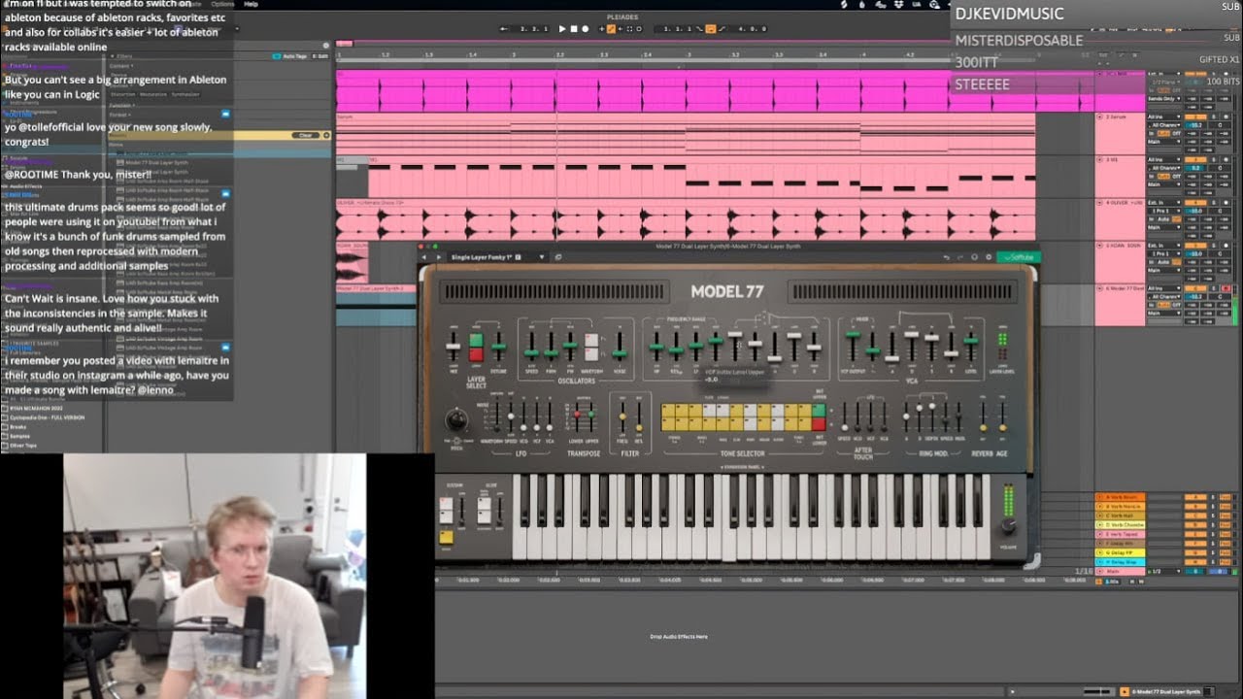This screenshot has height=699, width=1243.
Task: Load next preset with the right arrow in Model 77 header
Action: tap(438, 257)
